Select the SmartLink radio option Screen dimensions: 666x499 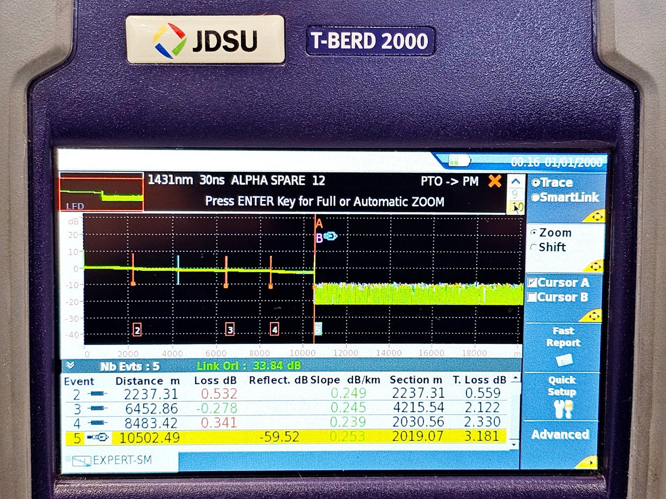565,197
